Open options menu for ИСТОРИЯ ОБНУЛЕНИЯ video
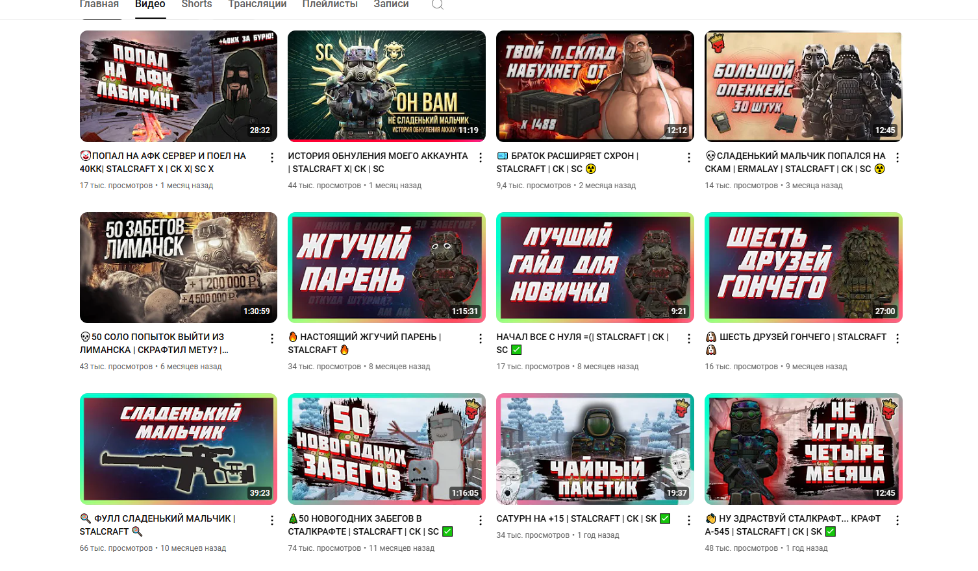This screenshot has height=571, width=978. (481, 158)
